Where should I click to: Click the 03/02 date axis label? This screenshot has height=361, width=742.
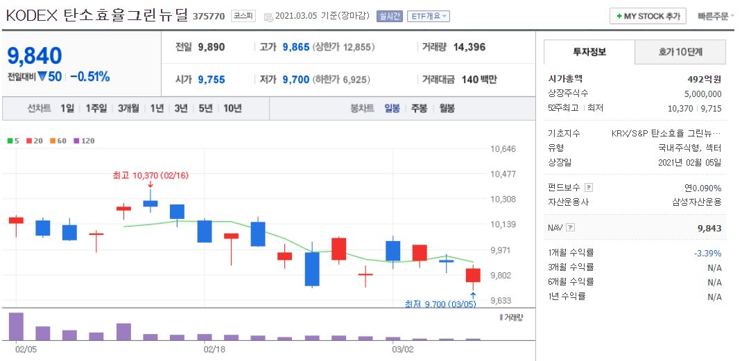(403, 350)
